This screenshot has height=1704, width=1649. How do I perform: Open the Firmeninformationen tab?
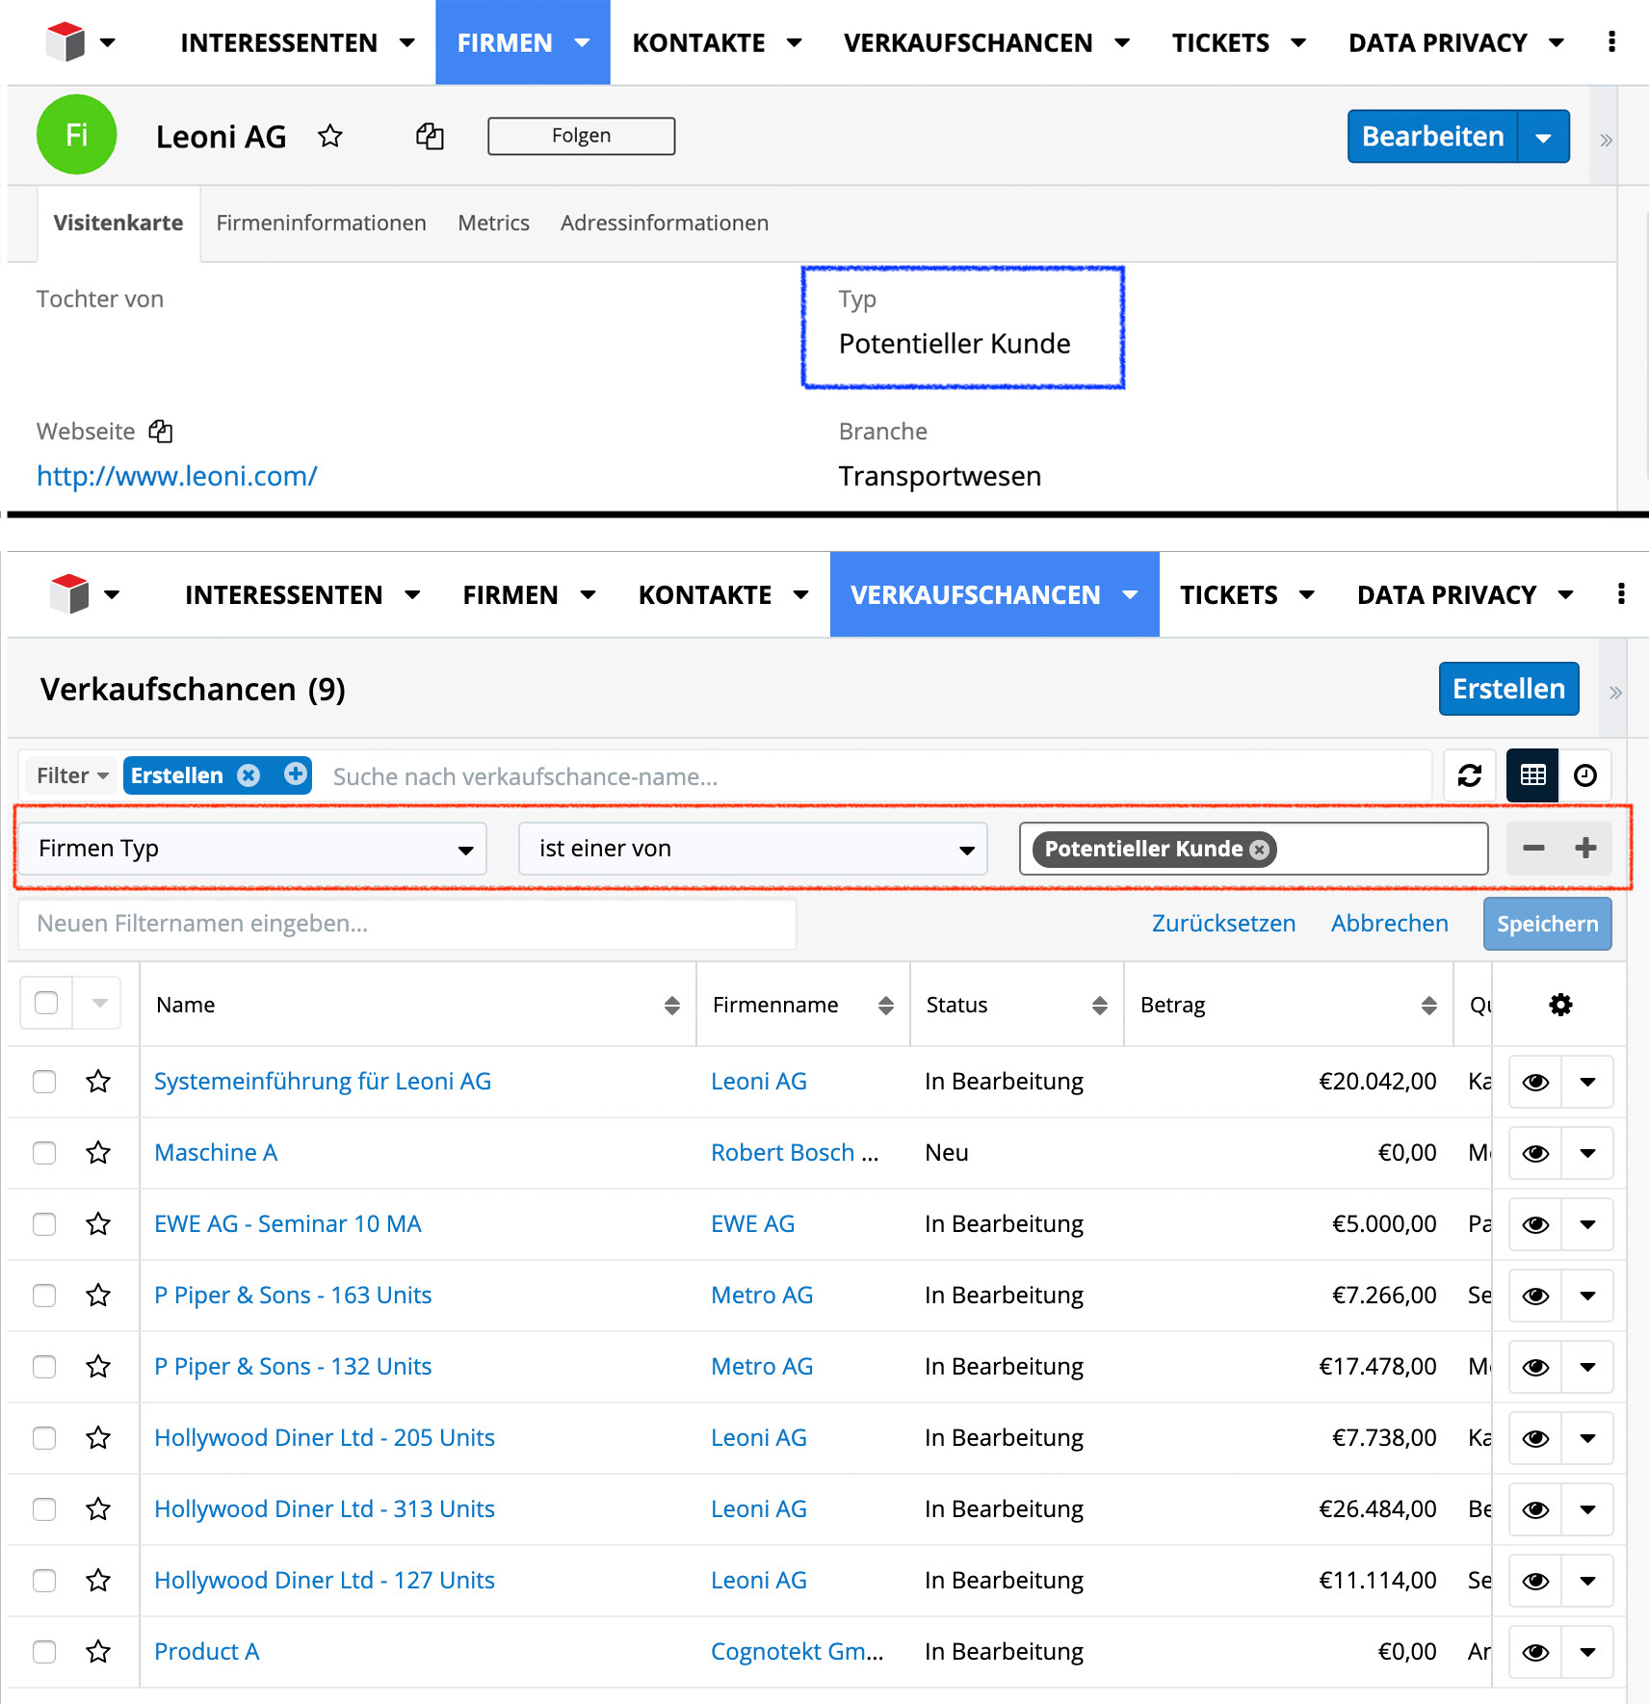(321, 223)
